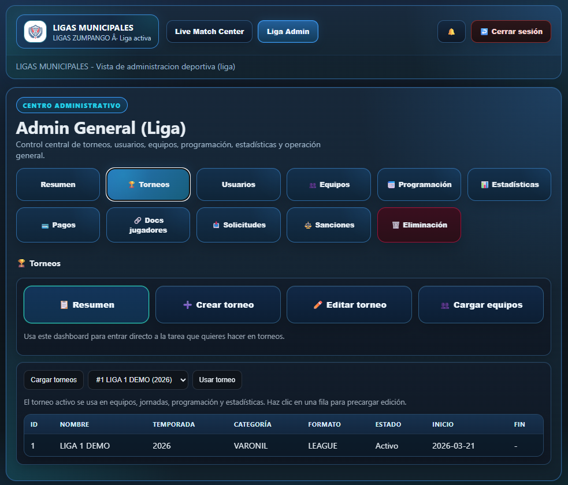568x485 pixels.
Task: Click the notification bell icon
Action: [451, 32]
